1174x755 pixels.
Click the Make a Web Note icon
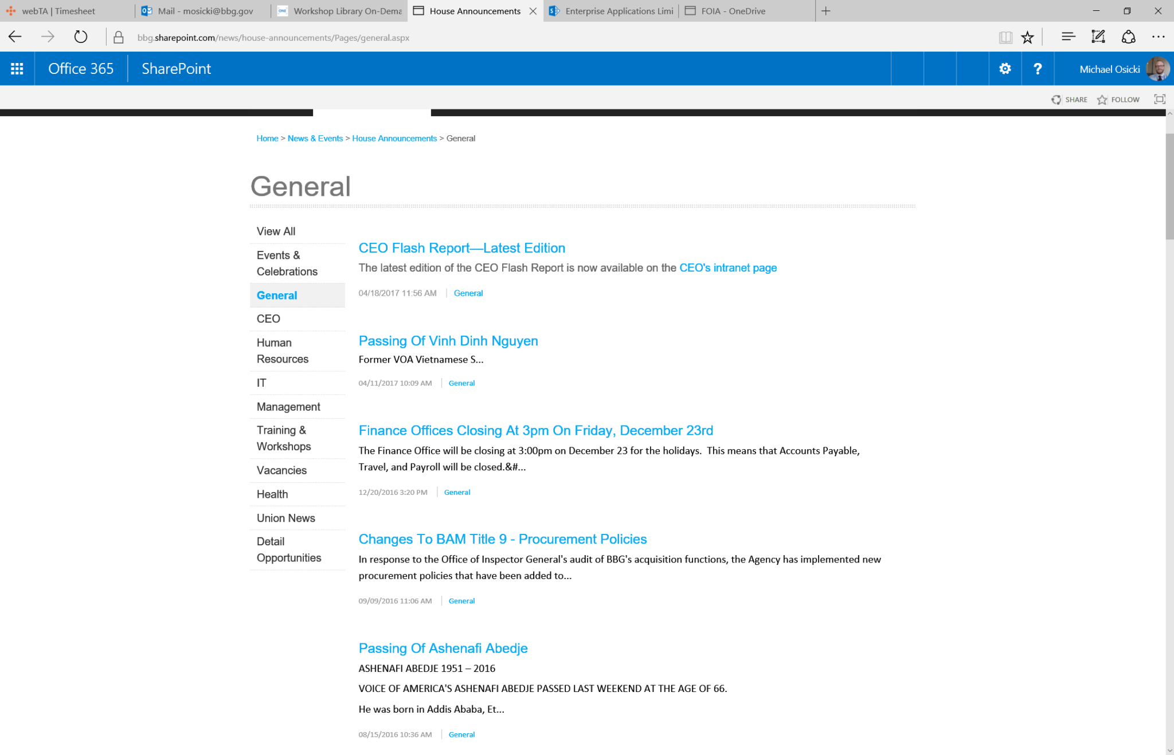(x=1098, y=38)
